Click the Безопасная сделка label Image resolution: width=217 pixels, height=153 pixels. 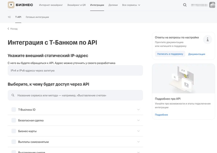[31, 120]
